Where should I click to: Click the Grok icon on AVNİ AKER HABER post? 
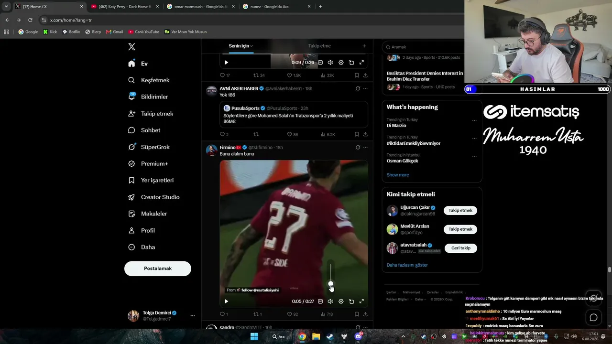click(358, 88)
